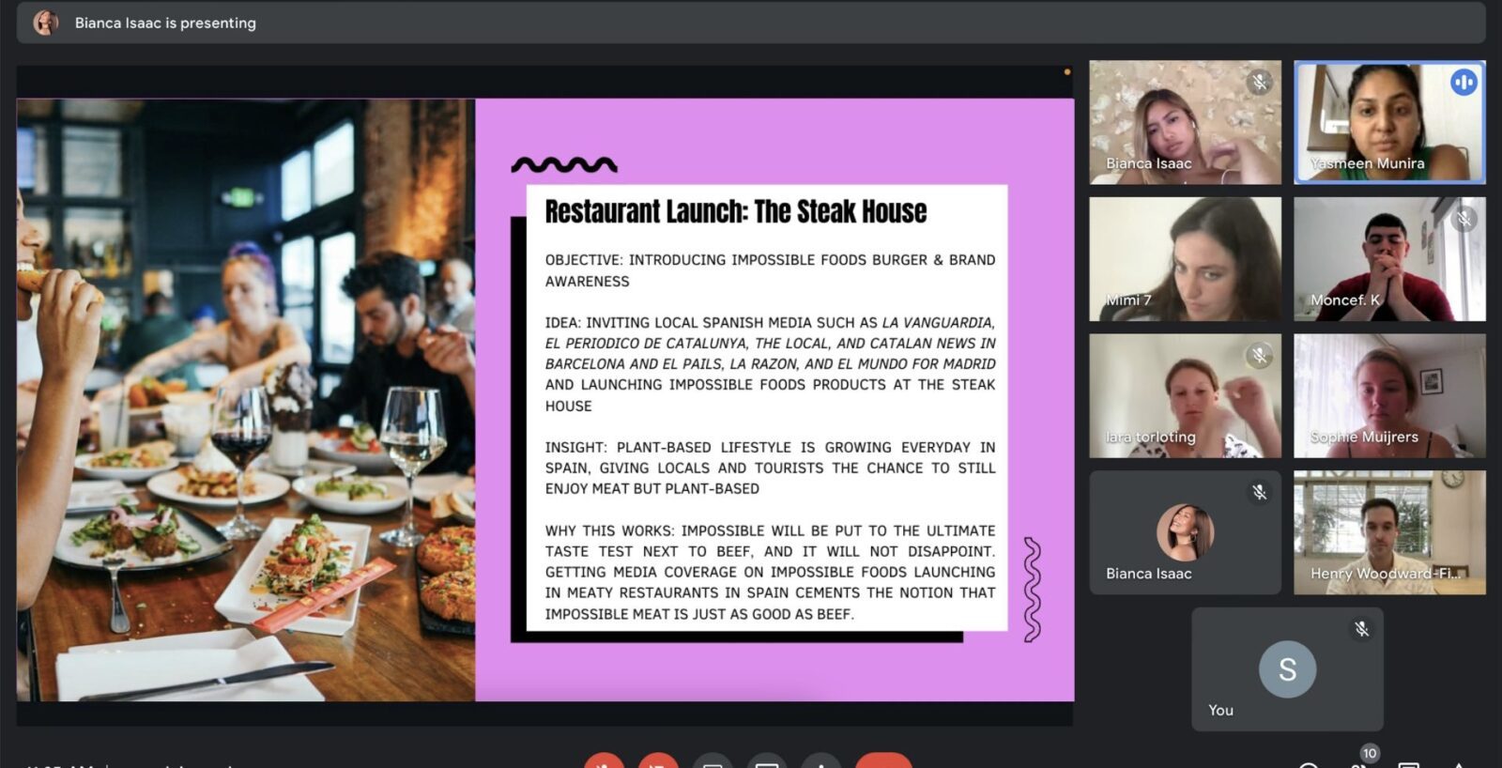Click the slide title "Restaurant Launch: The Steak House"
The image size is (1502, 768).
pos(736,211)
